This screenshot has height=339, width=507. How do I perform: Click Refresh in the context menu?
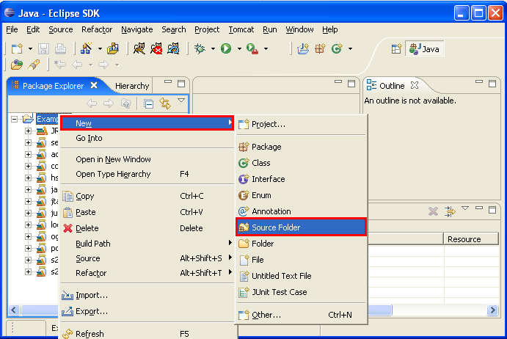(90, 334)
